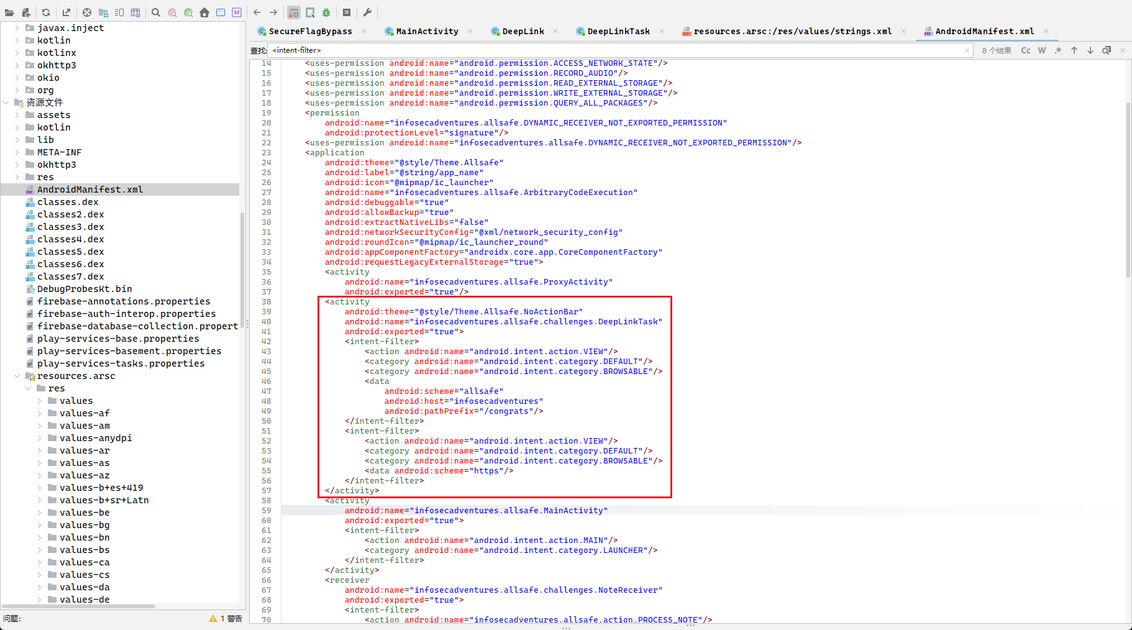Click the application class window icon

(221, 12)
